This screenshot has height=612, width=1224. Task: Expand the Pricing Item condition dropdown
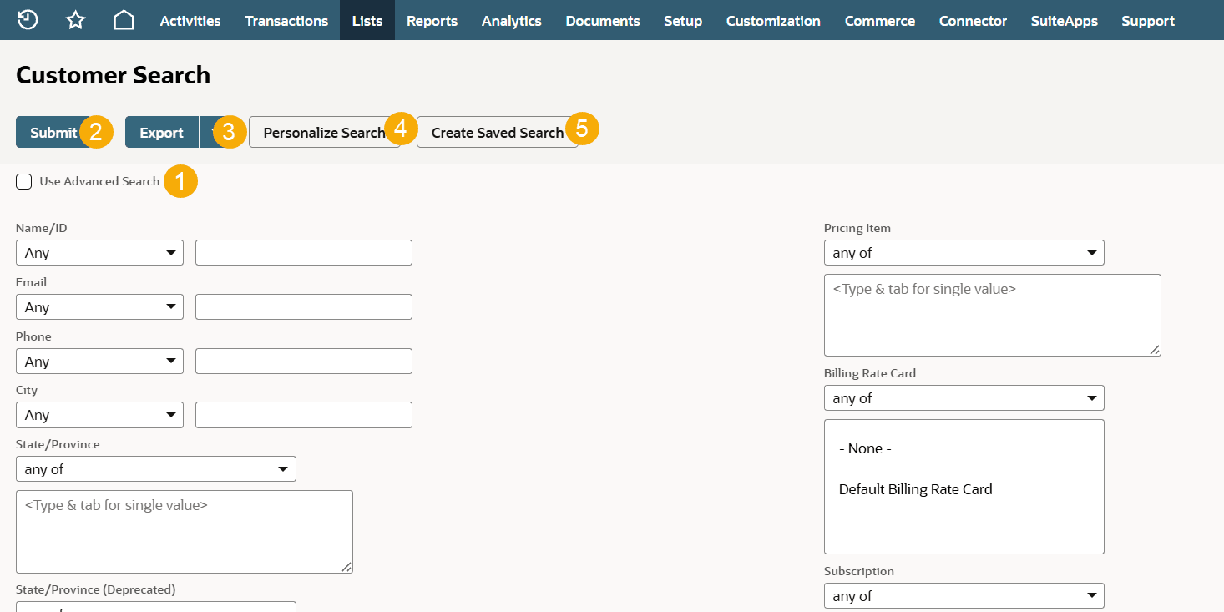tap(964, 252)
